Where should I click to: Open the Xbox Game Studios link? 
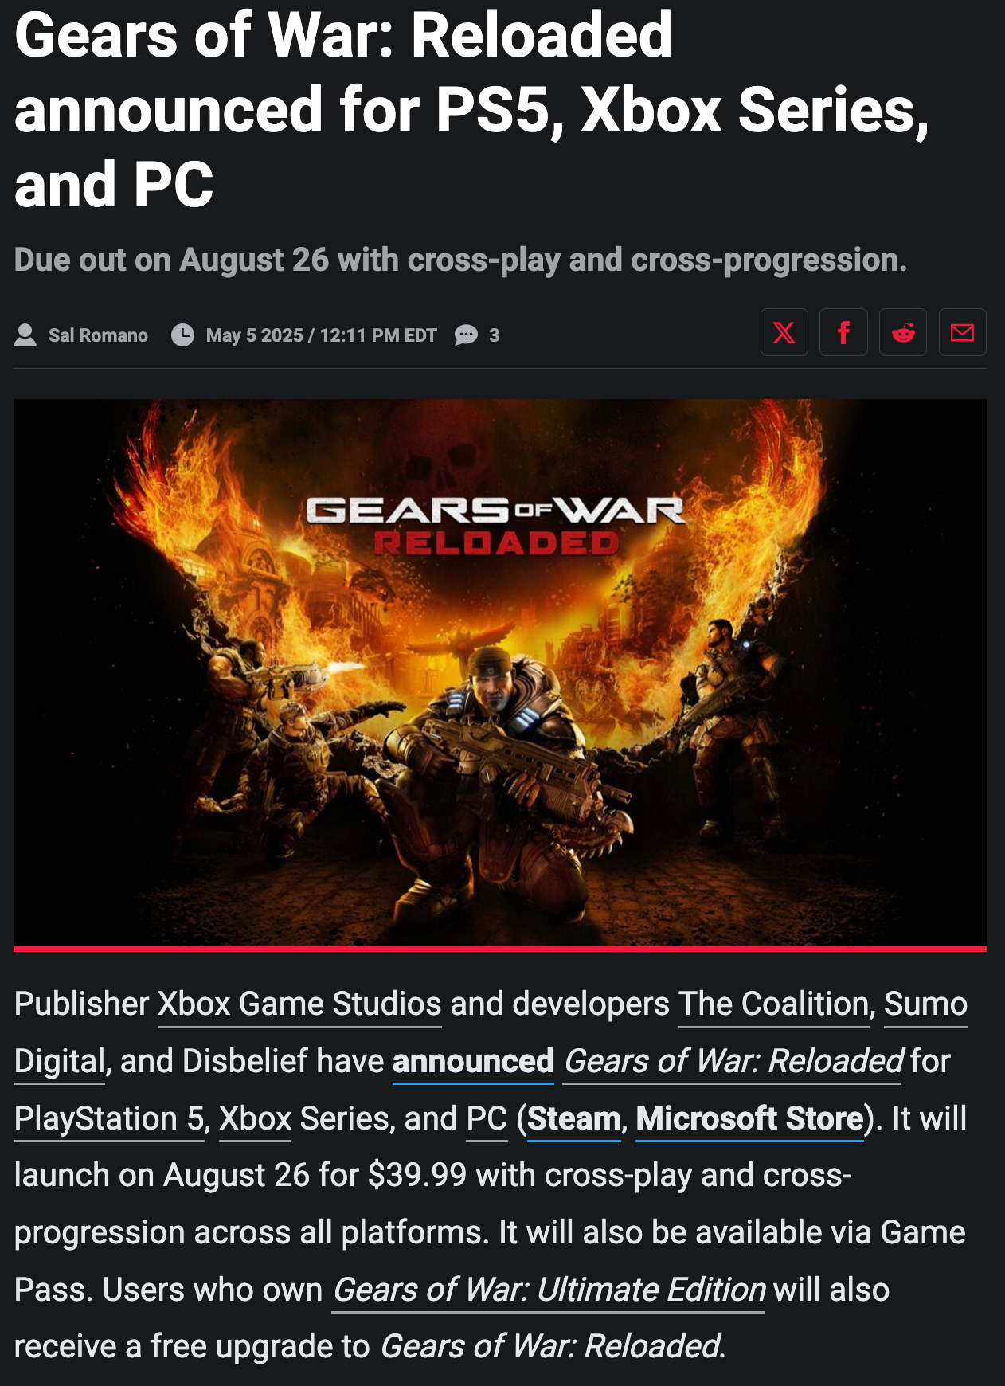click(299, 1004)
